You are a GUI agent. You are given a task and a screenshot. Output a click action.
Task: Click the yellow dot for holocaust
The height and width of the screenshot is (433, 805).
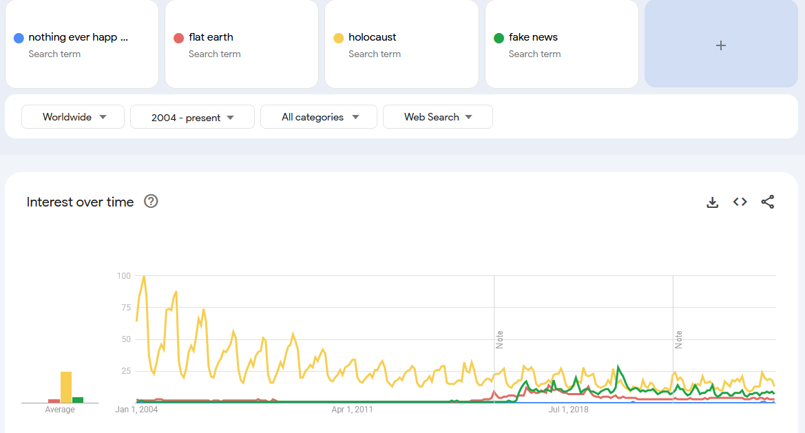click(x=339, y=38)
